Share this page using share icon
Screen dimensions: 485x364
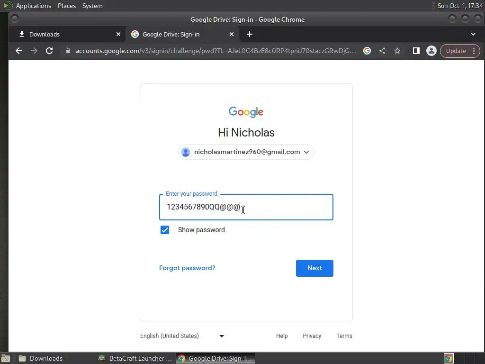click(382, 51)
